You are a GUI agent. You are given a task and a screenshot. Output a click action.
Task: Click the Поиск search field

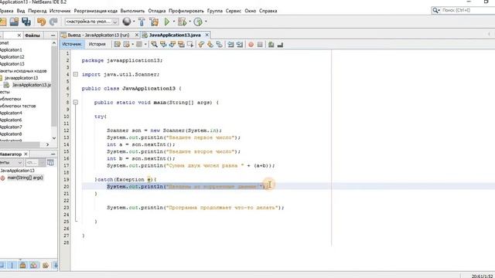pyautogui.click(x=467, y=10)
